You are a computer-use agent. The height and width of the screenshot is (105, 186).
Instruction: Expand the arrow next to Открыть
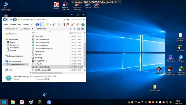(x=32, y=29)
